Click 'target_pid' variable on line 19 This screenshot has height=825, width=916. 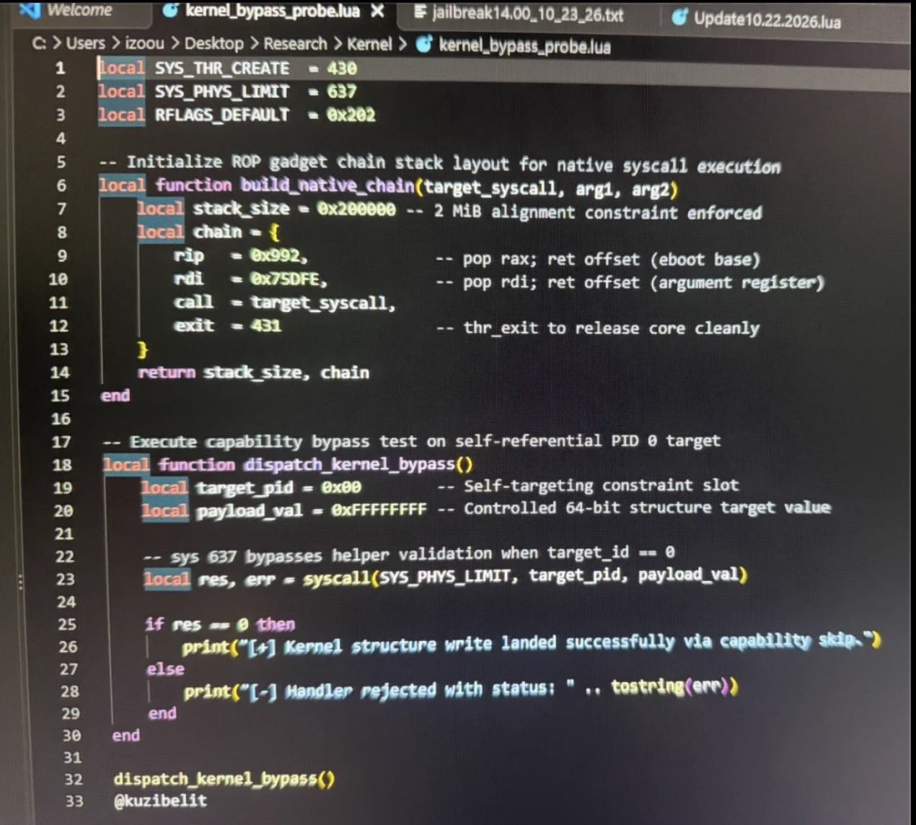(245, 488)
